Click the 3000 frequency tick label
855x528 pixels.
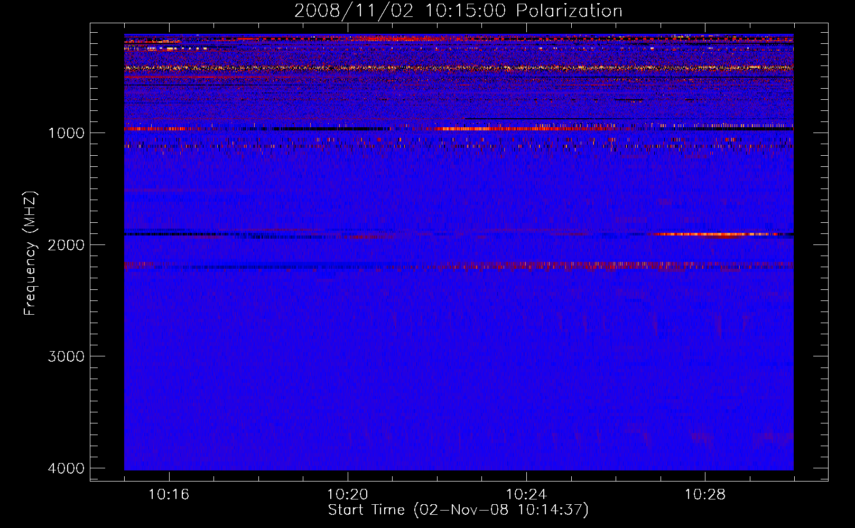[x=66, y=356]
